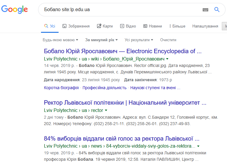Switch to the Новини tab
227x166 pixels.
click(153, 26)
